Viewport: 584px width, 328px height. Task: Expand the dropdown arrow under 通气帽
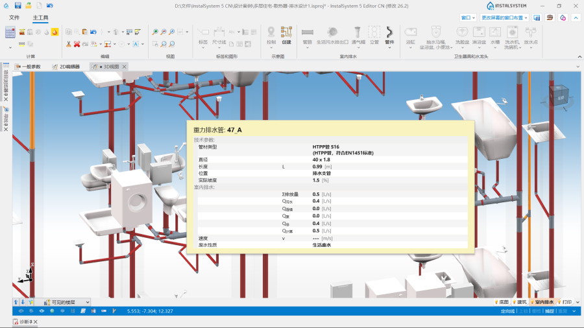tap(358, 47)
